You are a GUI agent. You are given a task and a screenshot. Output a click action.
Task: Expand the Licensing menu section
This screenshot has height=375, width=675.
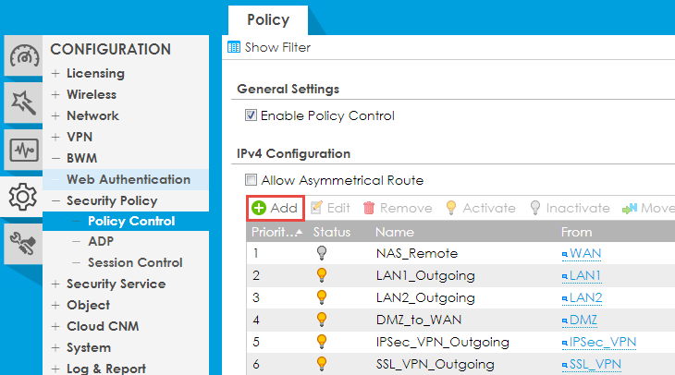click(x=94, y=73)
